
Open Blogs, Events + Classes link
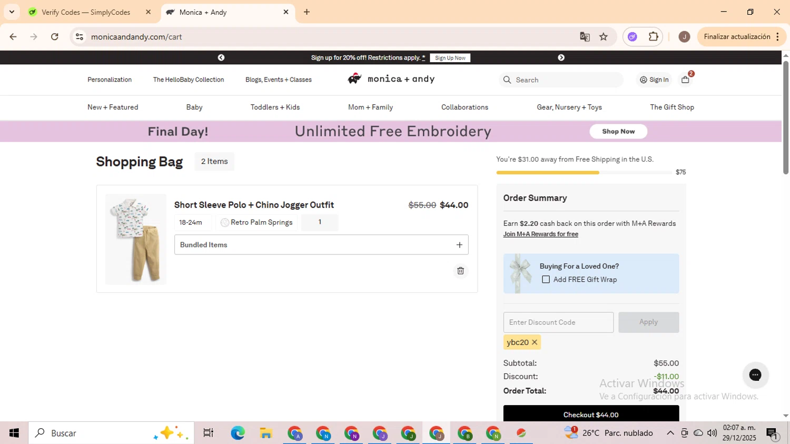(279, 80)
